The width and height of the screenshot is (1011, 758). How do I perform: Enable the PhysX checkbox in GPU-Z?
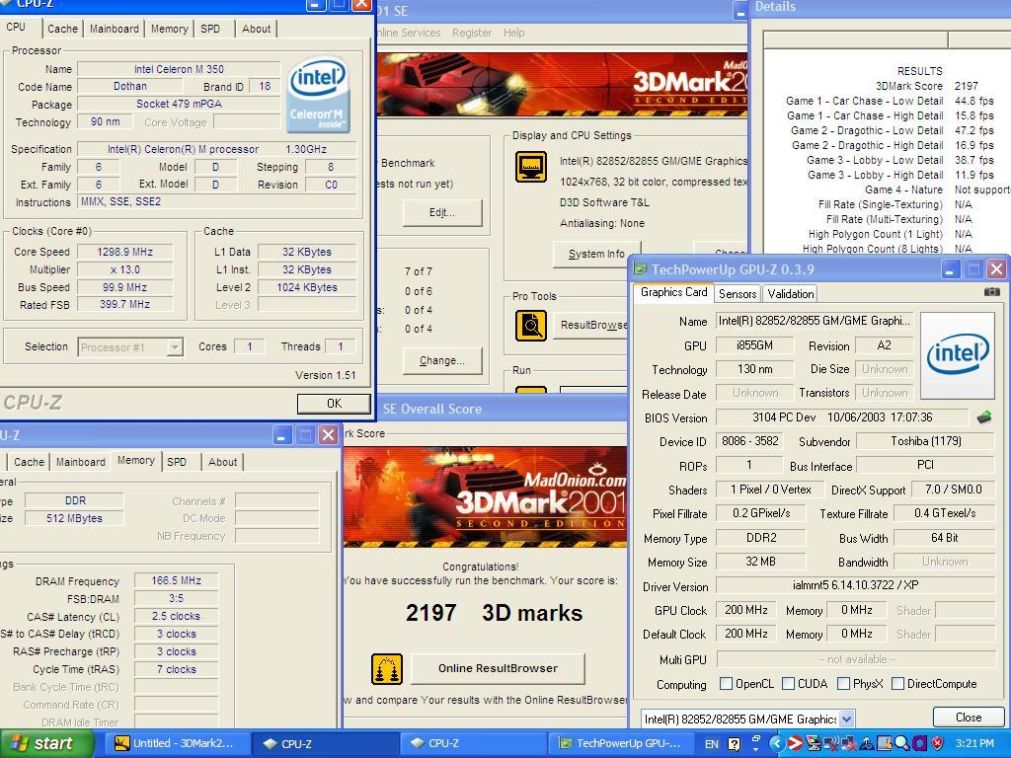[843, 684]
